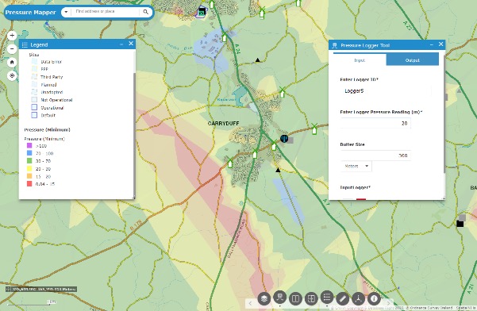
Task: Go to the default home extent
Action: tap(12, 63)
